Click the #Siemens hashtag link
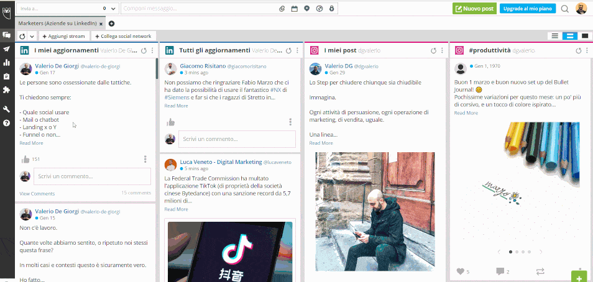The height and width of the screenshot is (282, 593). pyautogui.click(x=177, y=97)
